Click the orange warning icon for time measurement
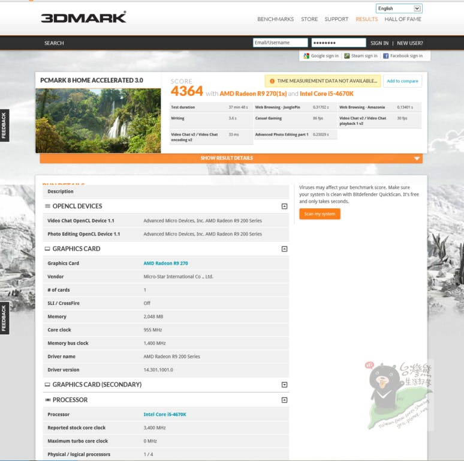 272,81
